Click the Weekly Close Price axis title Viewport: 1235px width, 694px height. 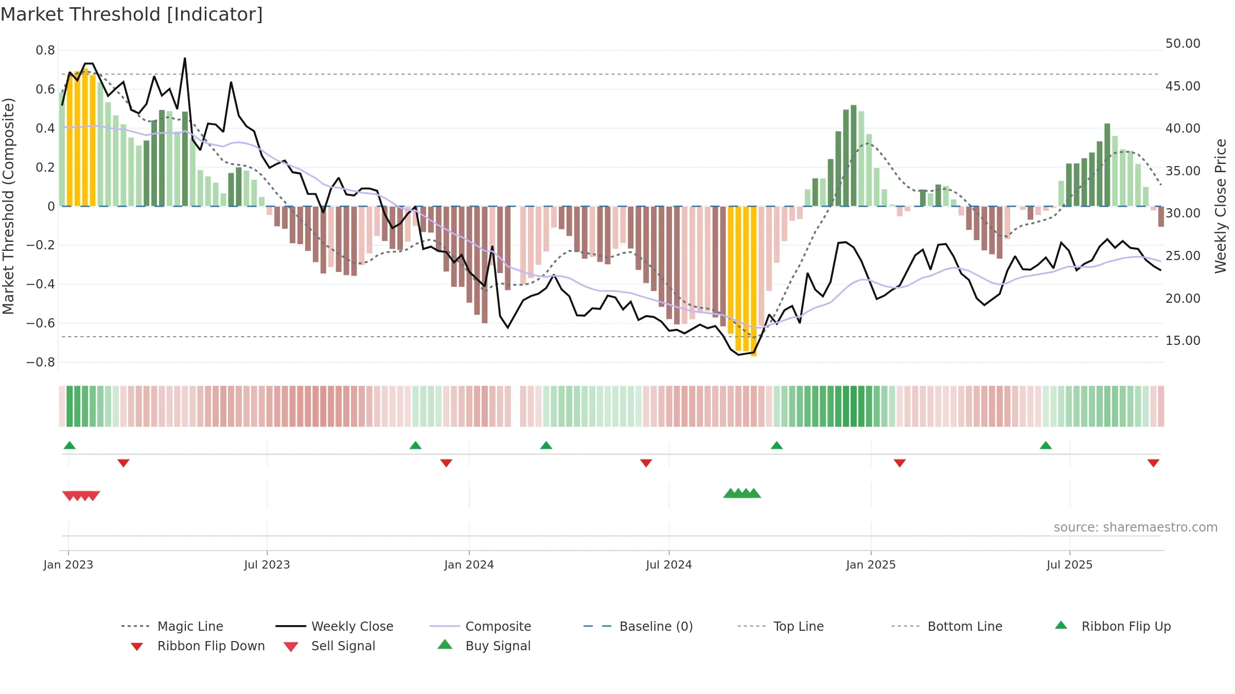pos(1221,206)
